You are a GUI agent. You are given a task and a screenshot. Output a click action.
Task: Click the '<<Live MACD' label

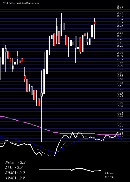point(109,175)
